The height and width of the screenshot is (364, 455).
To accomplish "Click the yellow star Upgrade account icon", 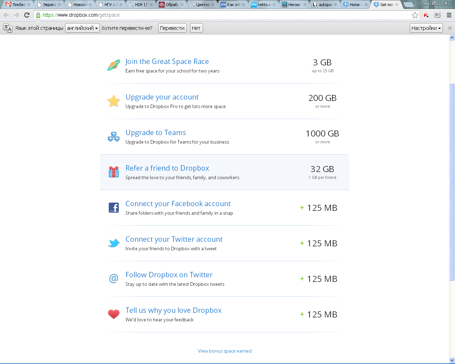I will 114,101.
